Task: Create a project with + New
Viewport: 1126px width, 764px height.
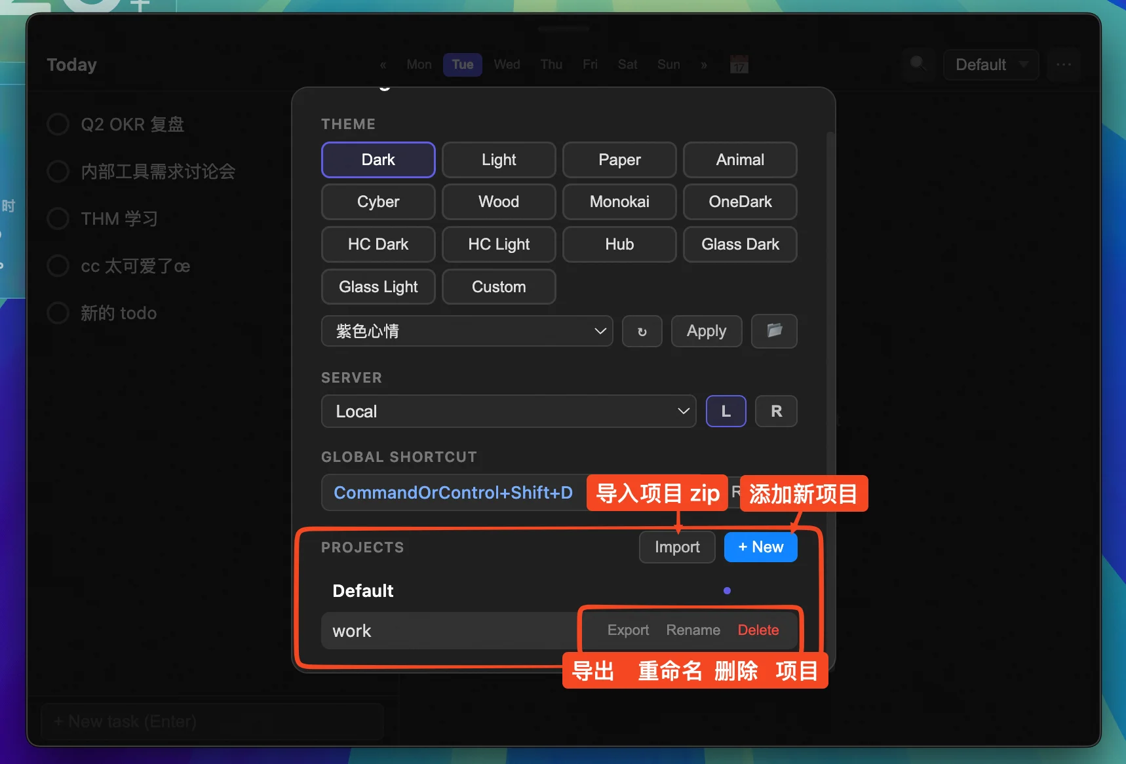Action: pyautogui.click(x=760, y=547)
